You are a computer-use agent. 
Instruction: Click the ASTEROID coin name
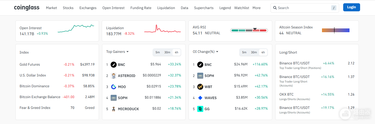pyautogui.click(x=127, y=76)
